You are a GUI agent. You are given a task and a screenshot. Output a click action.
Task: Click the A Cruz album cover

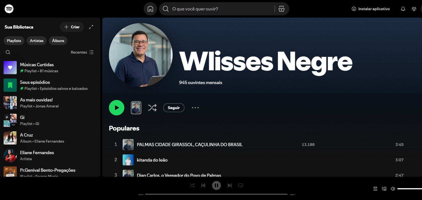(10, 138)
